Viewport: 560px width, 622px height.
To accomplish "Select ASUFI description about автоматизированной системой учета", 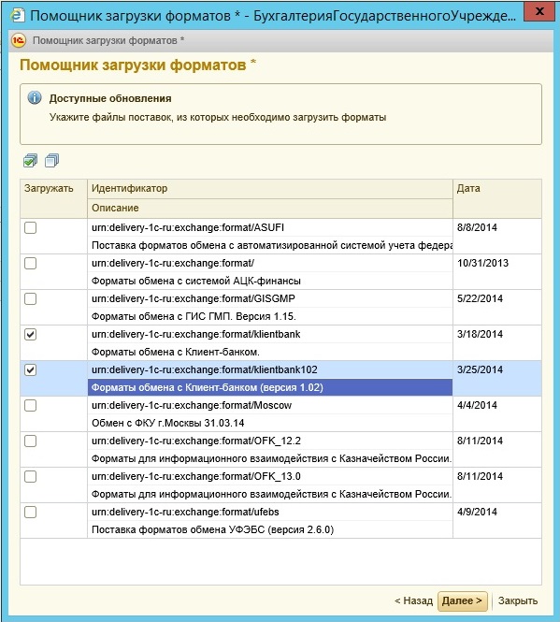I will (x=272, y=246).
